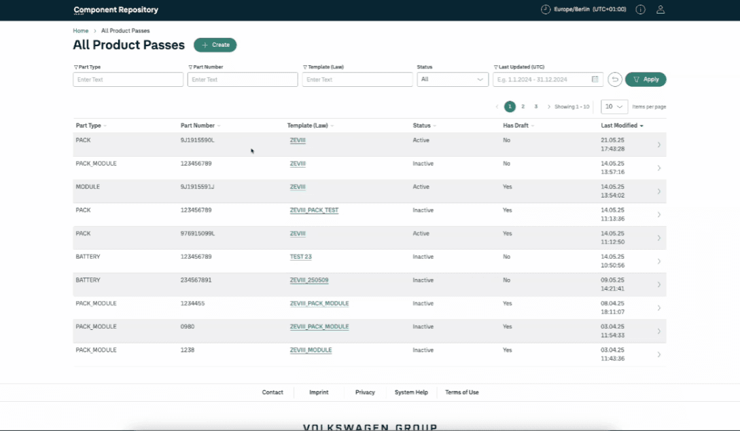Open row arrow for TEST 23 battery
The width and height of the screenshot is (740, 431).
(658, 261)
